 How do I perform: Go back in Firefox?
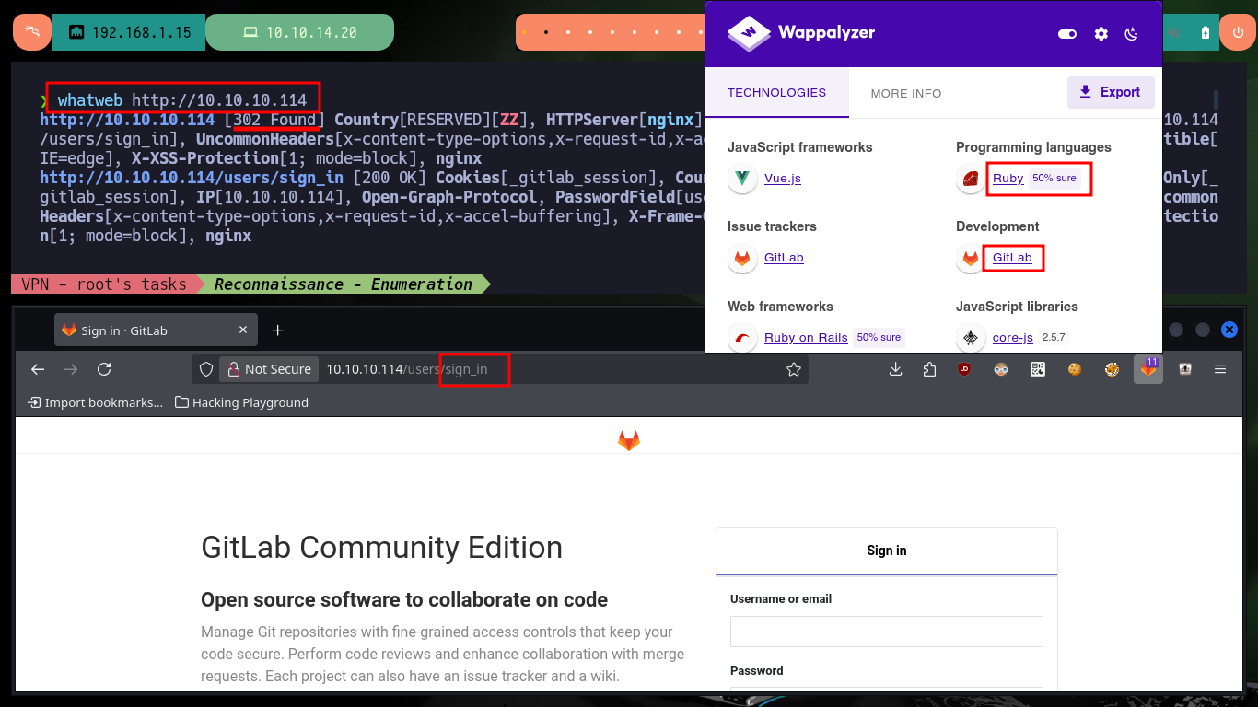38,369
